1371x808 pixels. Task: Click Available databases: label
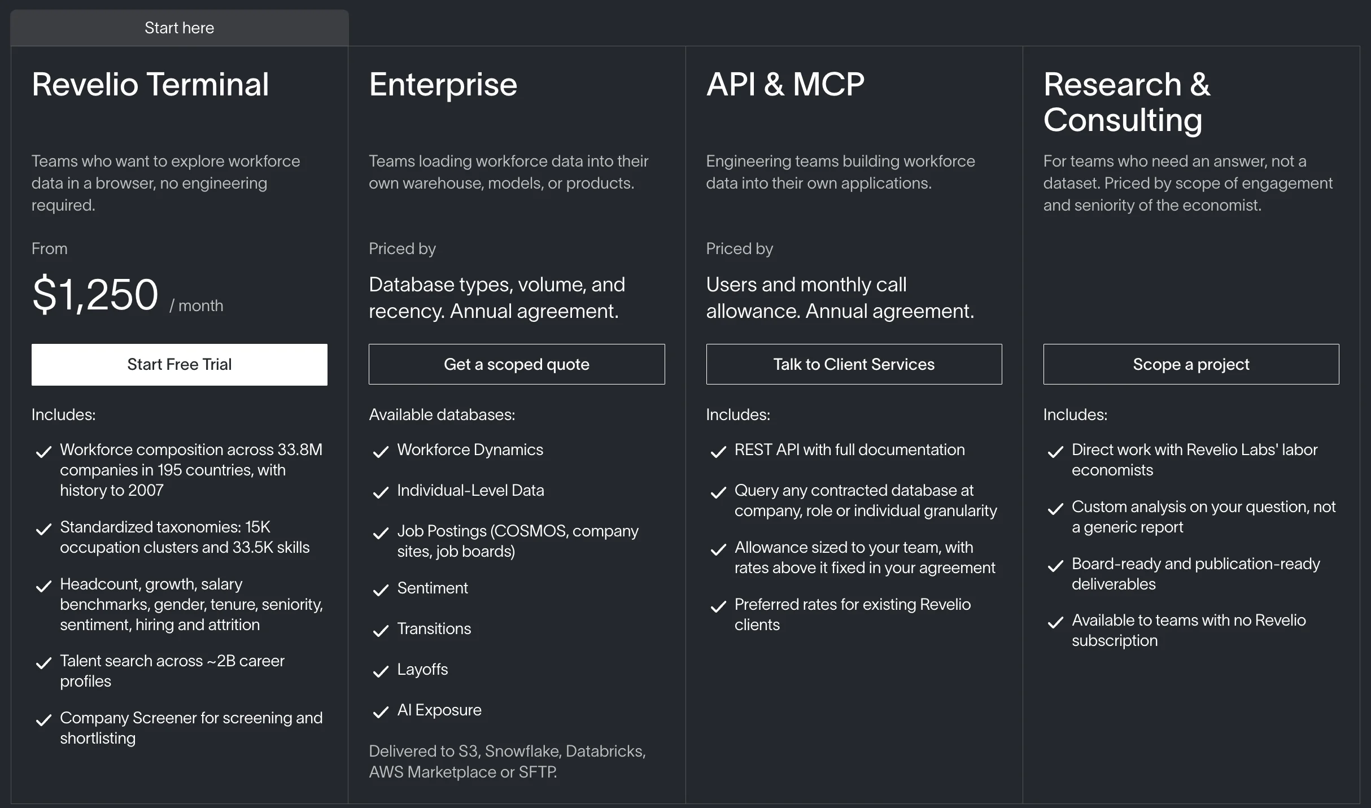click(442, 414)
